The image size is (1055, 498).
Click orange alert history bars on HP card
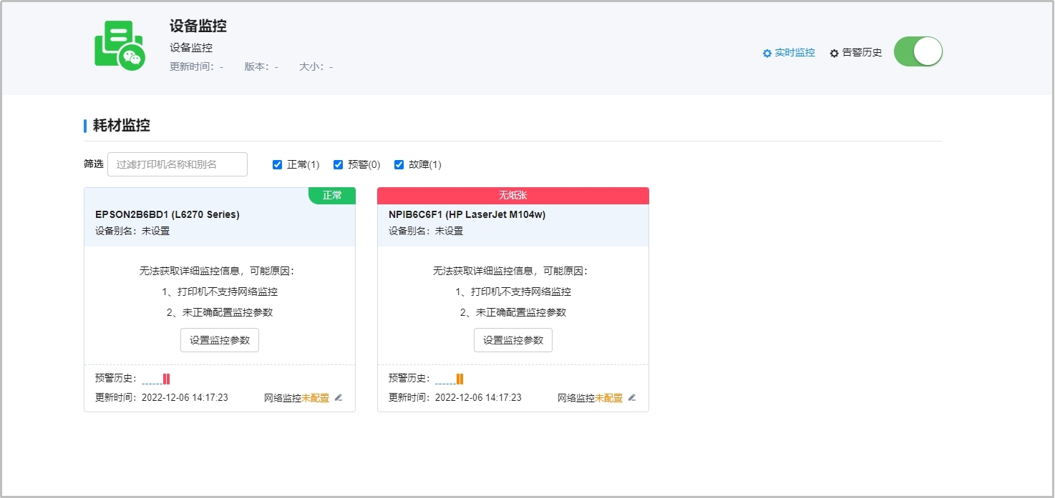(460, 379)
